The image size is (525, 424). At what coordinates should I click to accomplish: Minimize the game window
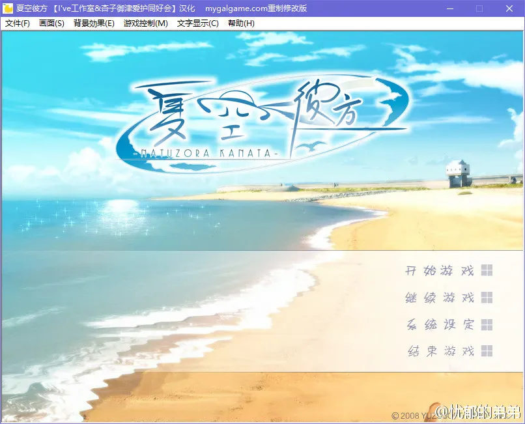pyautogui.click(x=449, y=8)
